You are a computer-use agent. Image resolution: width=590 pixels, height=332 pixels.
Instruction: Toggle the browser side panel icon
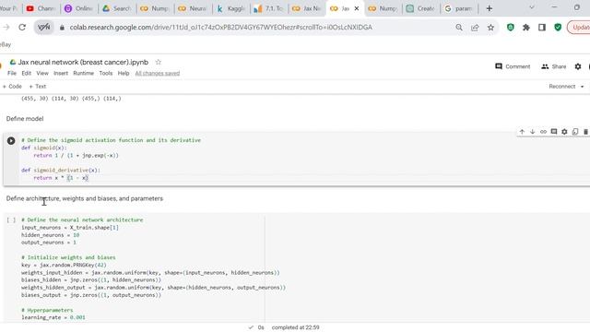542,27
